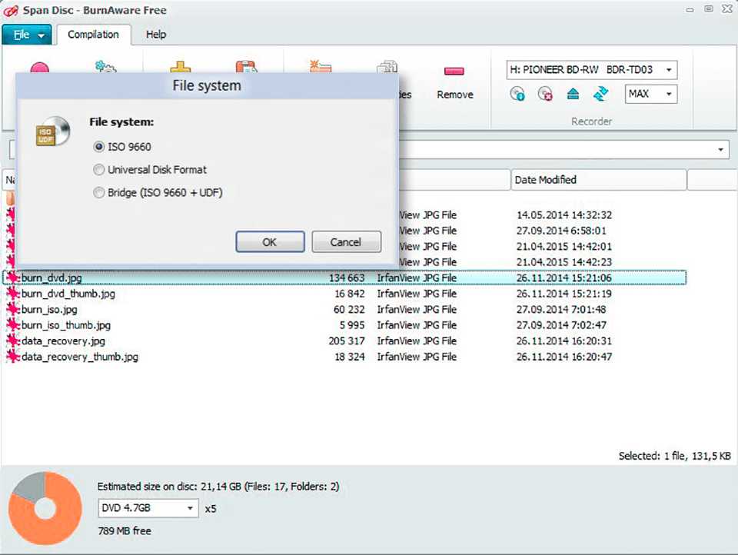Sort by Date Modified column header
This screenshot has width=738, height=555.
point(598,180)
